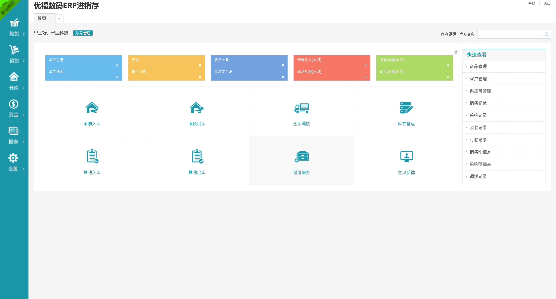This screenshot has height=299, width=556.
Task: Click the 库存盘点 text label
Action: click(x=406, y=124)
